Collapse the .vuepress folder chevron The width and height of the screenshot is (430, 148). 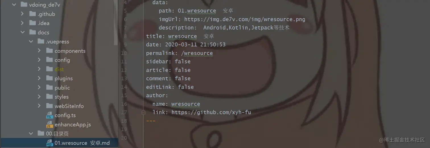[x=31, y=42]
